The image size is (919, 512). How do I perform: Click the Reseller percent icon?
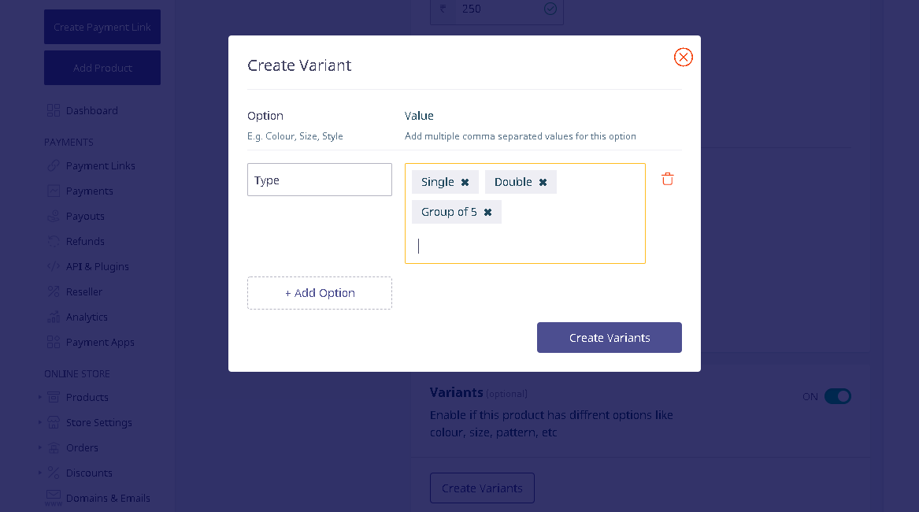point(54,291)
